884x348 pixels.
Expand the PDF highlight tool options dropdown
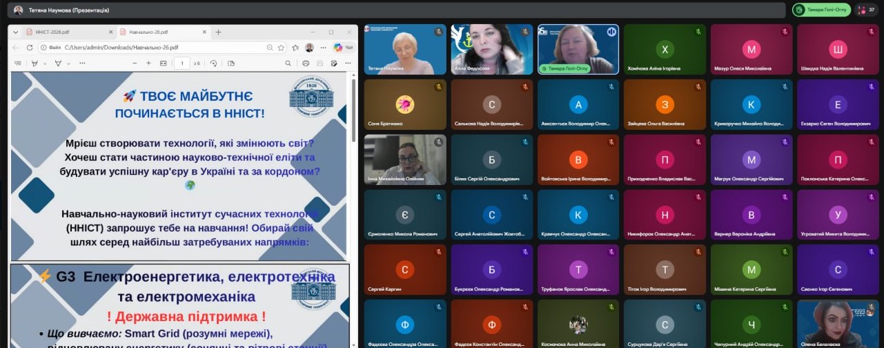[x=45, y=64]
